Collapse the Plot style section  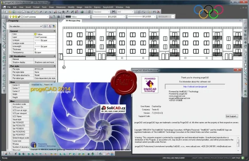click(x=54, y=66)
